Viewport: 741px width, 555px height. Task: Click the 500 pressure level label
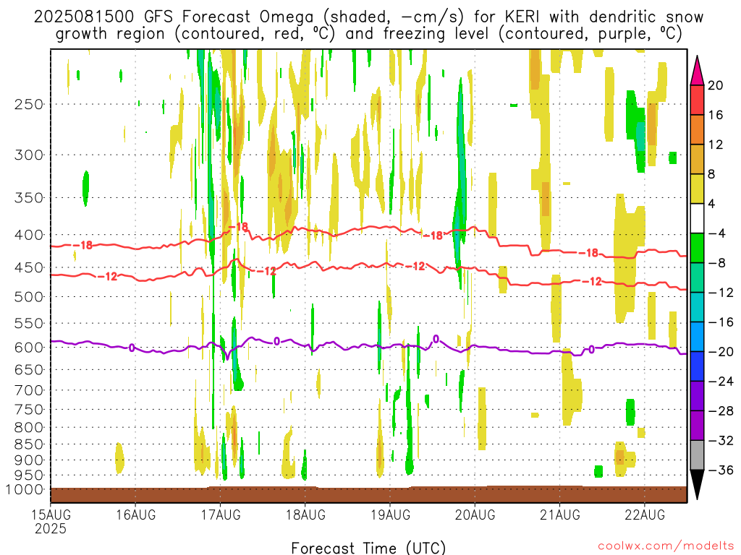[x=29, y=297]
